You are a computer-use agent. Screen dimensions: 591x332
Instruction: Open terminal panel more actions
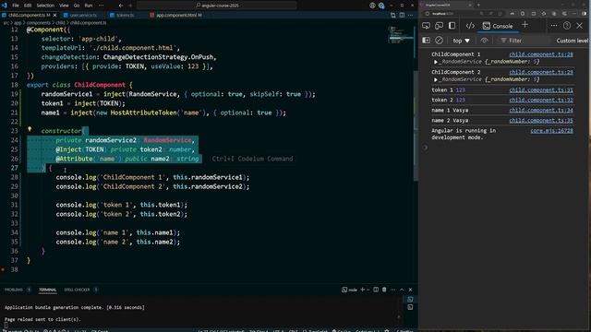393,290
